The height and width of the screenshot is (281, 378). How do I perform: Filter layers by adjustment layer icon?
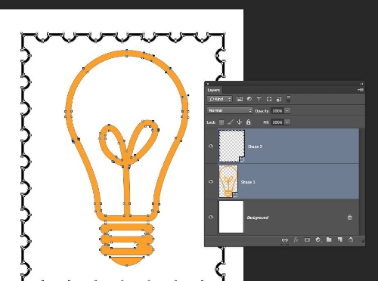click(249, 99)
